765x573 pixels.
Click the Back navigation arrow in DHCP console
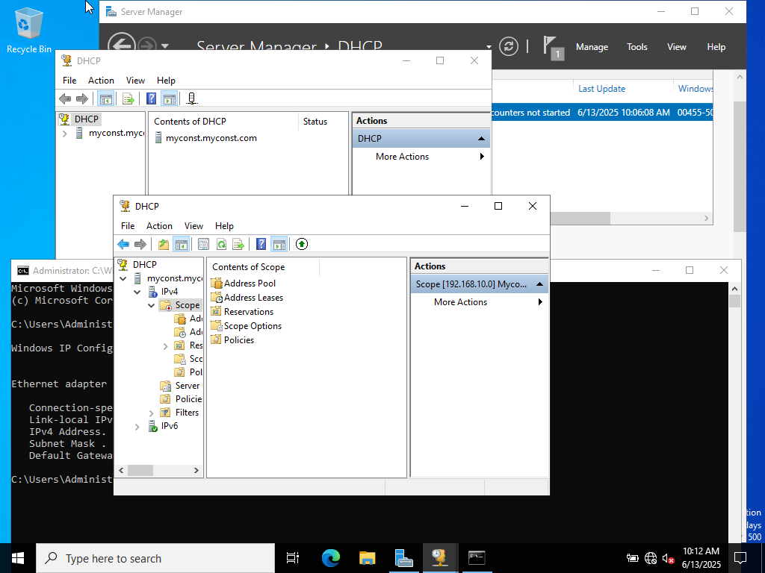123,244
